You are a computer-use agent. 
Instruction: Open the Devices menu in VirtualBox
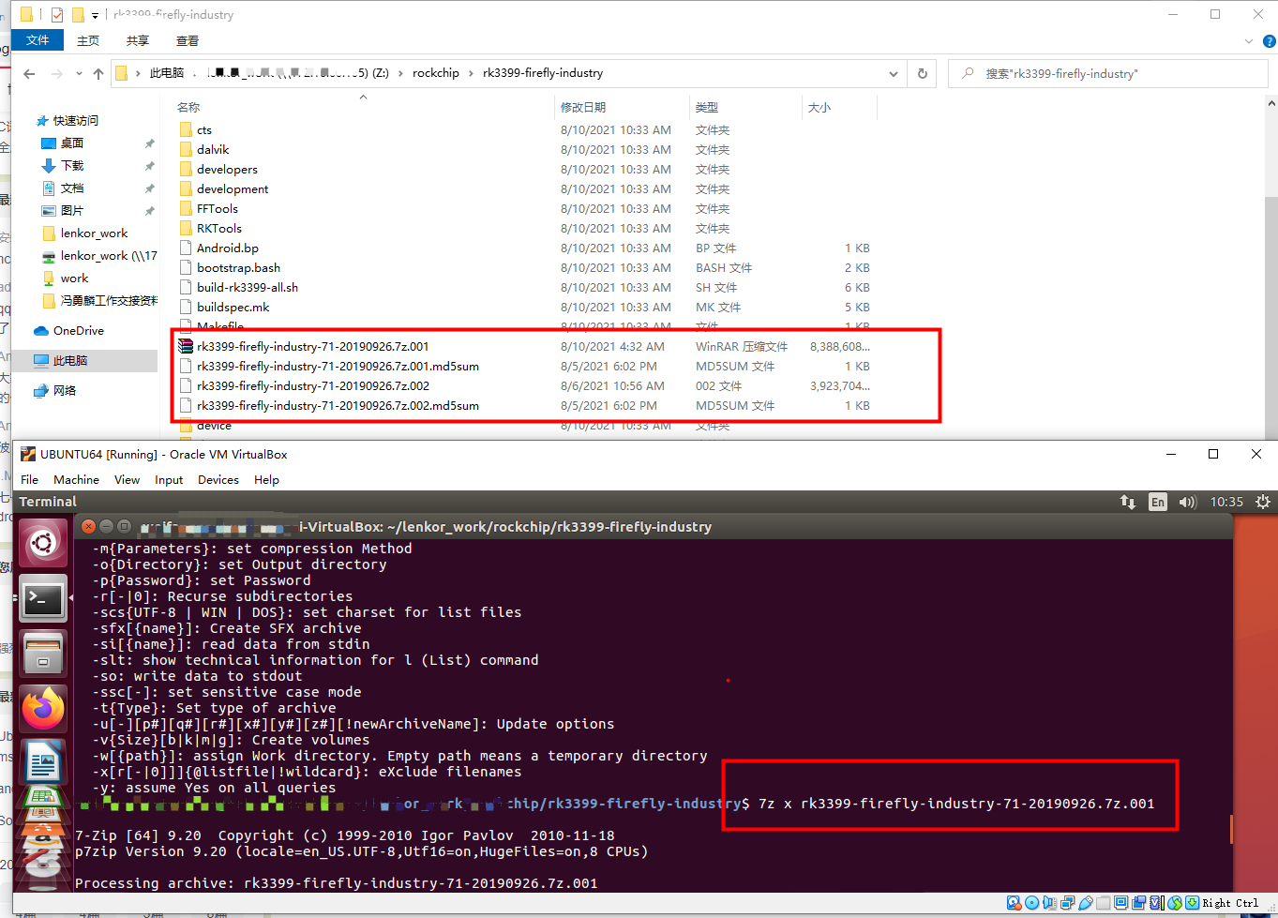click(x=218, y=479)
